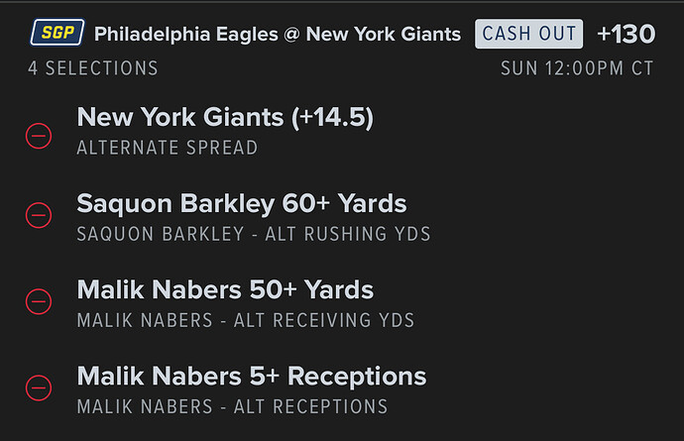Select the Malik Nabers 50+ Yards title
Image resolution: width=684 pixels, height=441 pixels.
coord(225,290)
